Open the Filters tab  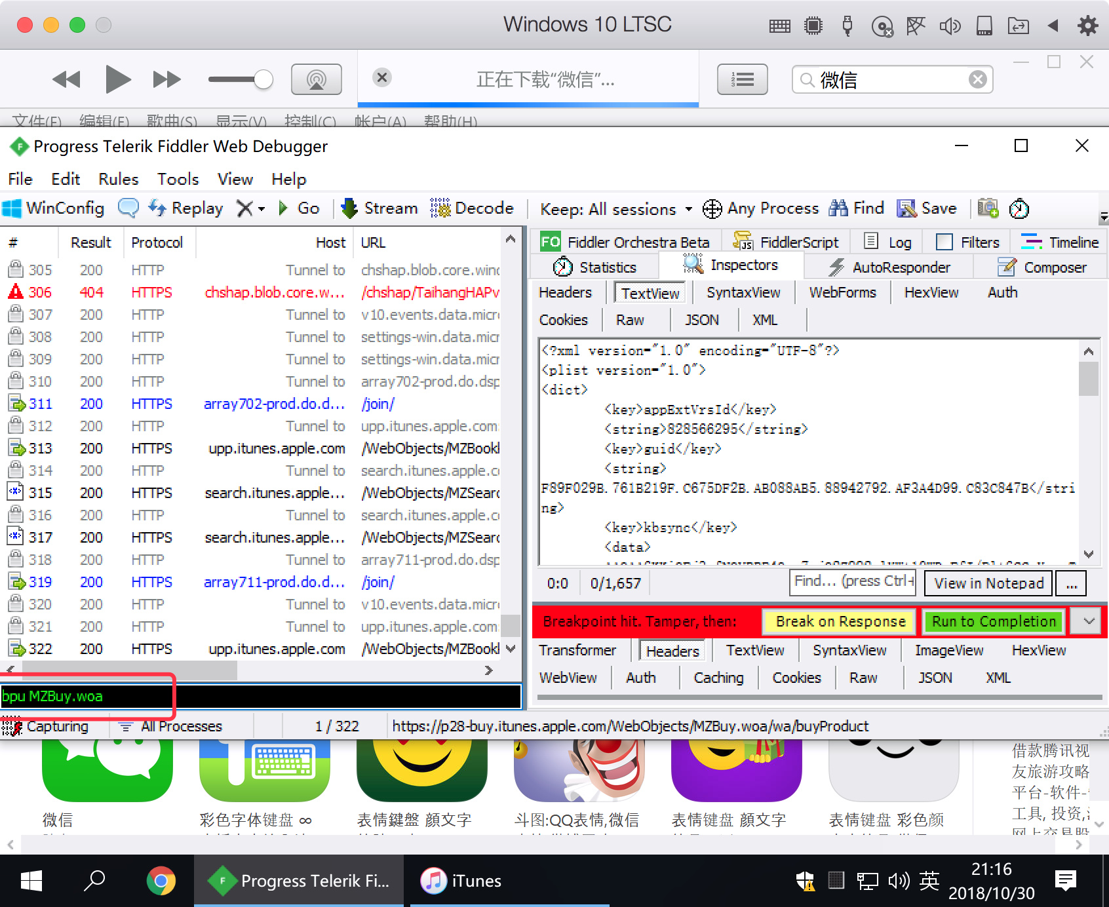point(967,242)
